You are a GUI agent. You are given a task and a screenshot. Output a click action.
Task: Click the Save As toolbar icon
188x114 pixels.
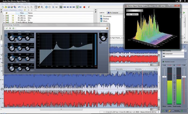[12, 7]
